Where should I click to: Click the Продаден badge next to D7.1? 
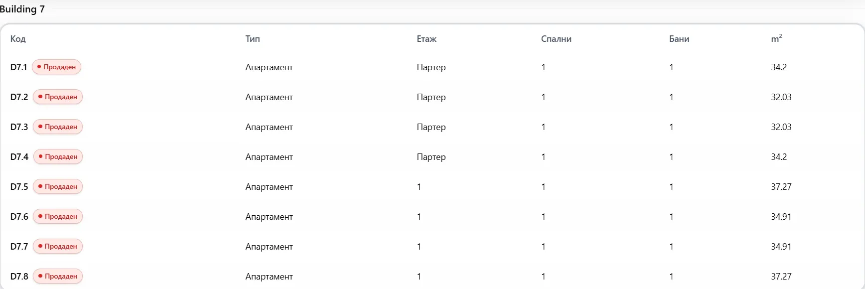tap(56, 67)
